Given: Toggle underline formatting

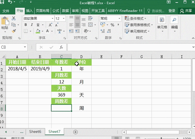Looking at the screenshot, I should (x=38, y=25).
